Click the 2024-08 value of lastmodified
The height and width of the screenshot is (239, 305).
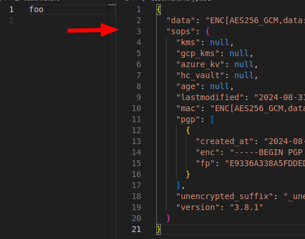pos(280,97)
